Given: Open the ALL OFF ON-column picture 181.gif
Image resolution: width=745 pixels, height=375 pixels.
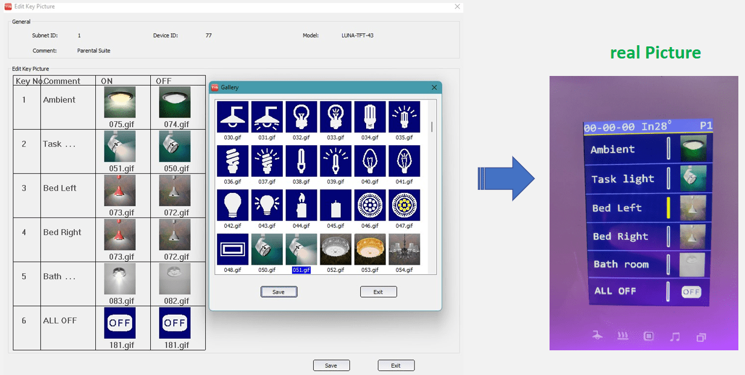Looking at the screenshot, I should click(119, 323).
